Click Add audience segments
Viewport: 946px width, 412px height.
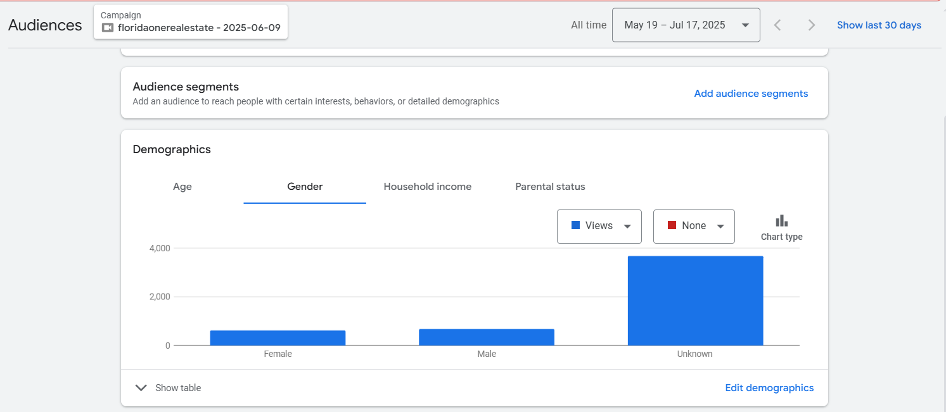pos(751,94)
